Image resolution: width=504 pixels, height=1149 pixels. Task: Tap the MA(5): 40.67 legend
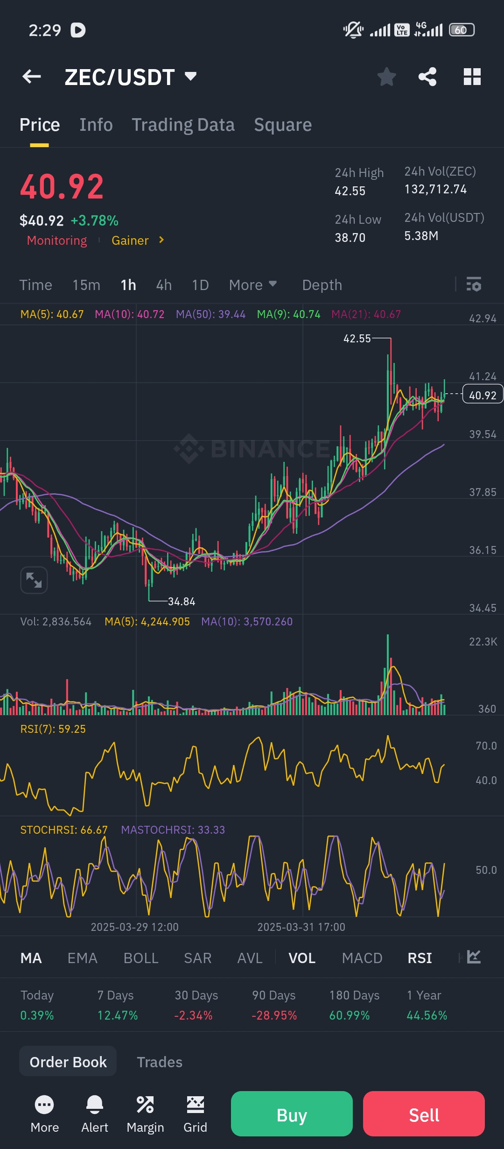(52, 314)
